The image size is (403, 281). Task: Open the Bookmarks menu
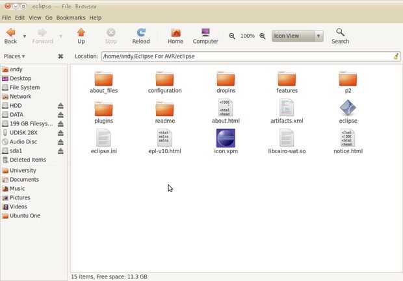click(71, 18)
